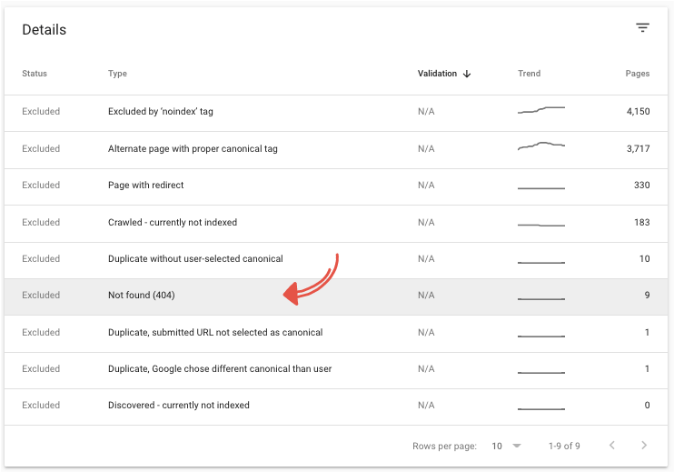Image resolution: width=674 pixels, height=472 pixels.
Task: Sort by the Validation column header
Action: click(x=437, y=74)
